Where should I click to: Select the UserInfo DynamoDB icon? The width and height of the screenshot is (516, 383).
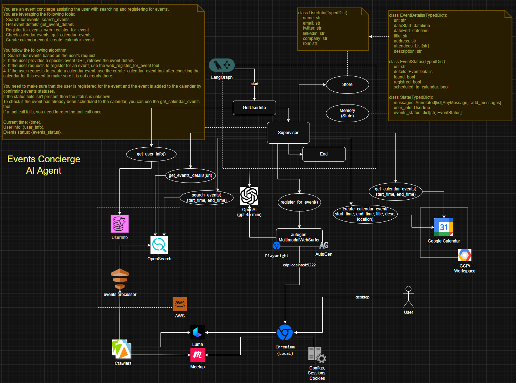pyautogui.click(x=119, y=224)
